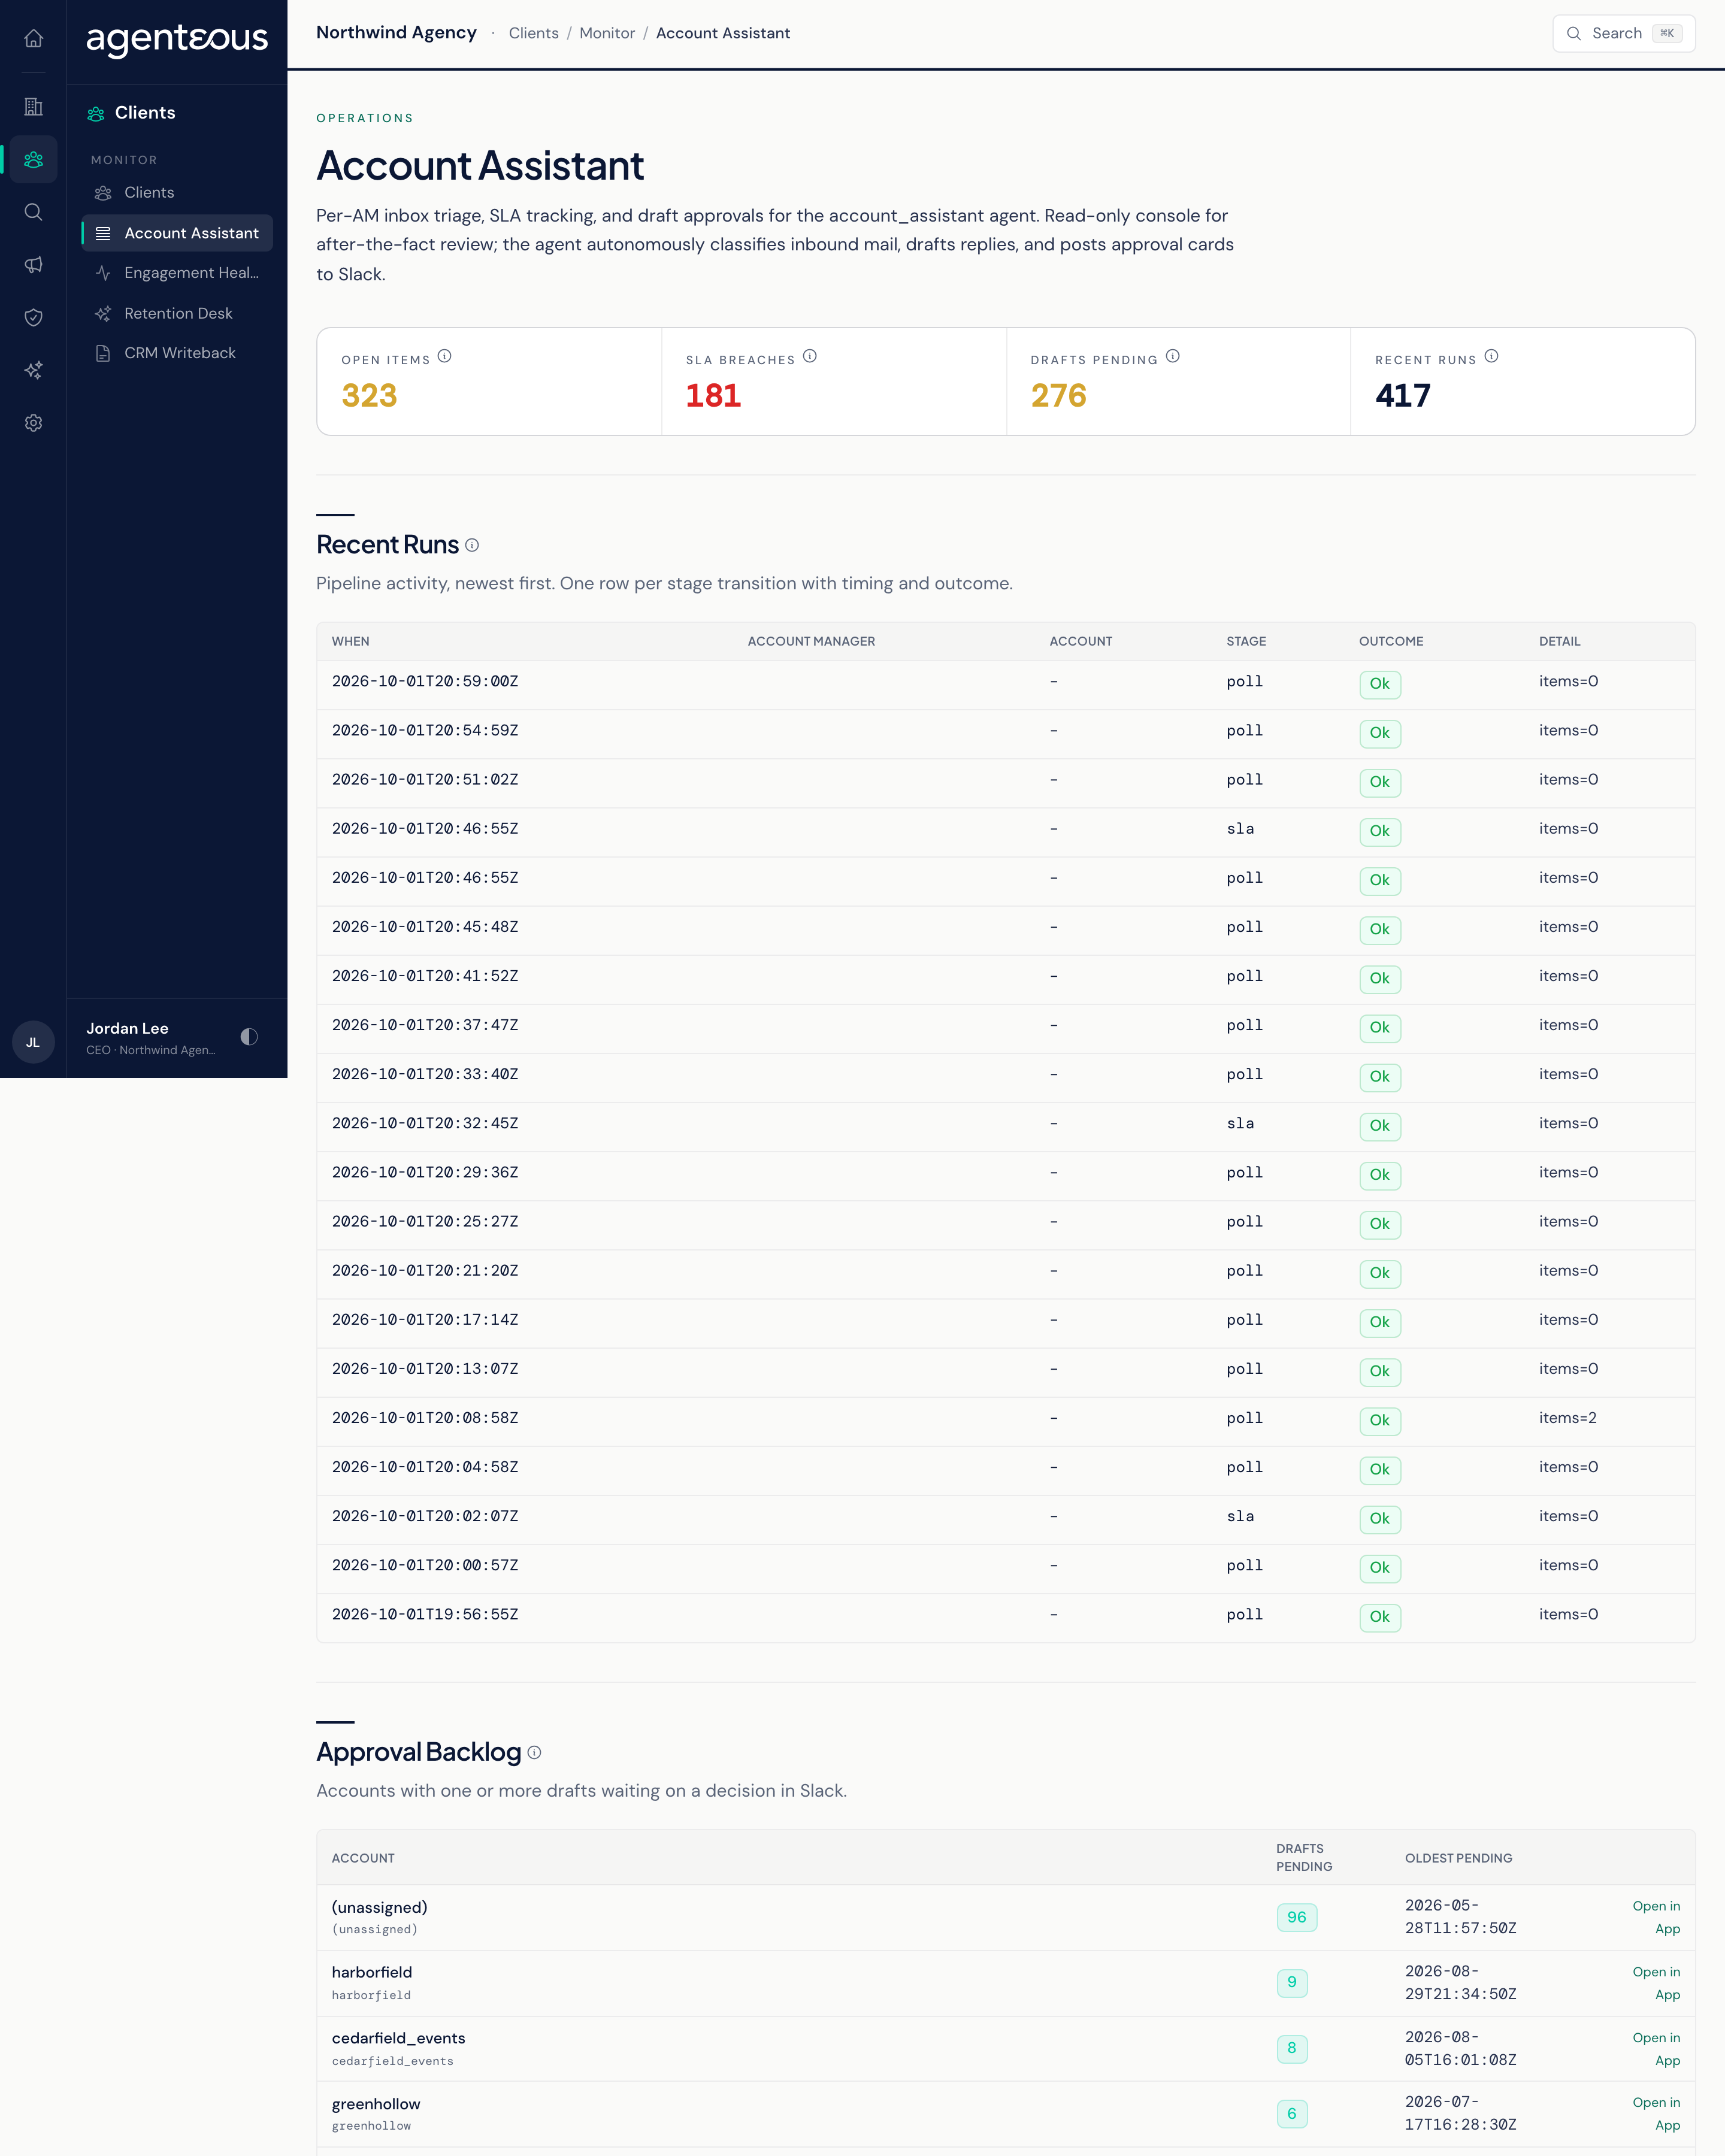Screen dimensions: 1725x2156
Task: Open harborfield row's Open in App link
Action: (1656, 1983)
